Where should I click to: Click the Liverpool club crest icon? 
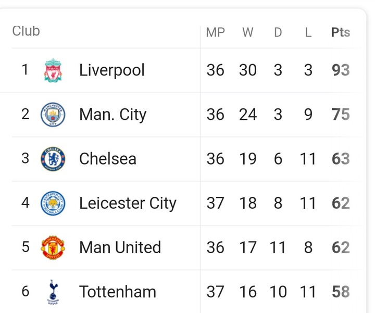(53, 70)
